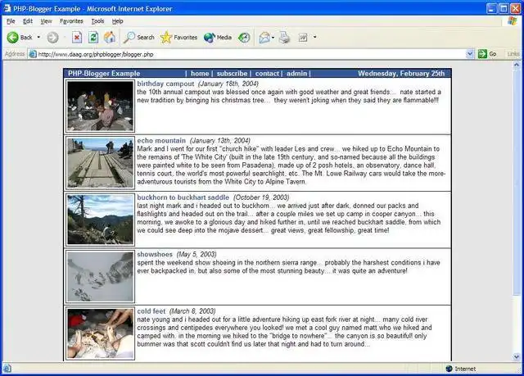Open the View menu
The image size is (524, 376).
(x=46, y=21)
